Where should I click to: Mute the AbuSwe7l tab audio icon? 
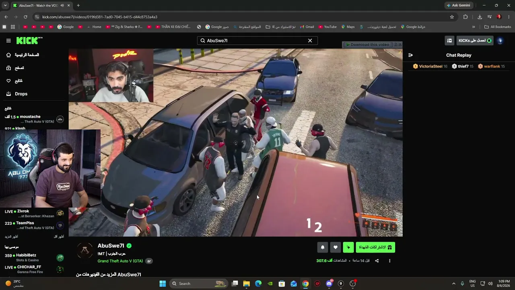coord(62,5)
